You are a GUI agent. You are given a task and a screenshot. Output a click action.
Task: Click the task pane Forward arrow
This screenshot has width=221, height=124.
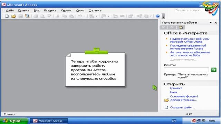pos(172,27)
